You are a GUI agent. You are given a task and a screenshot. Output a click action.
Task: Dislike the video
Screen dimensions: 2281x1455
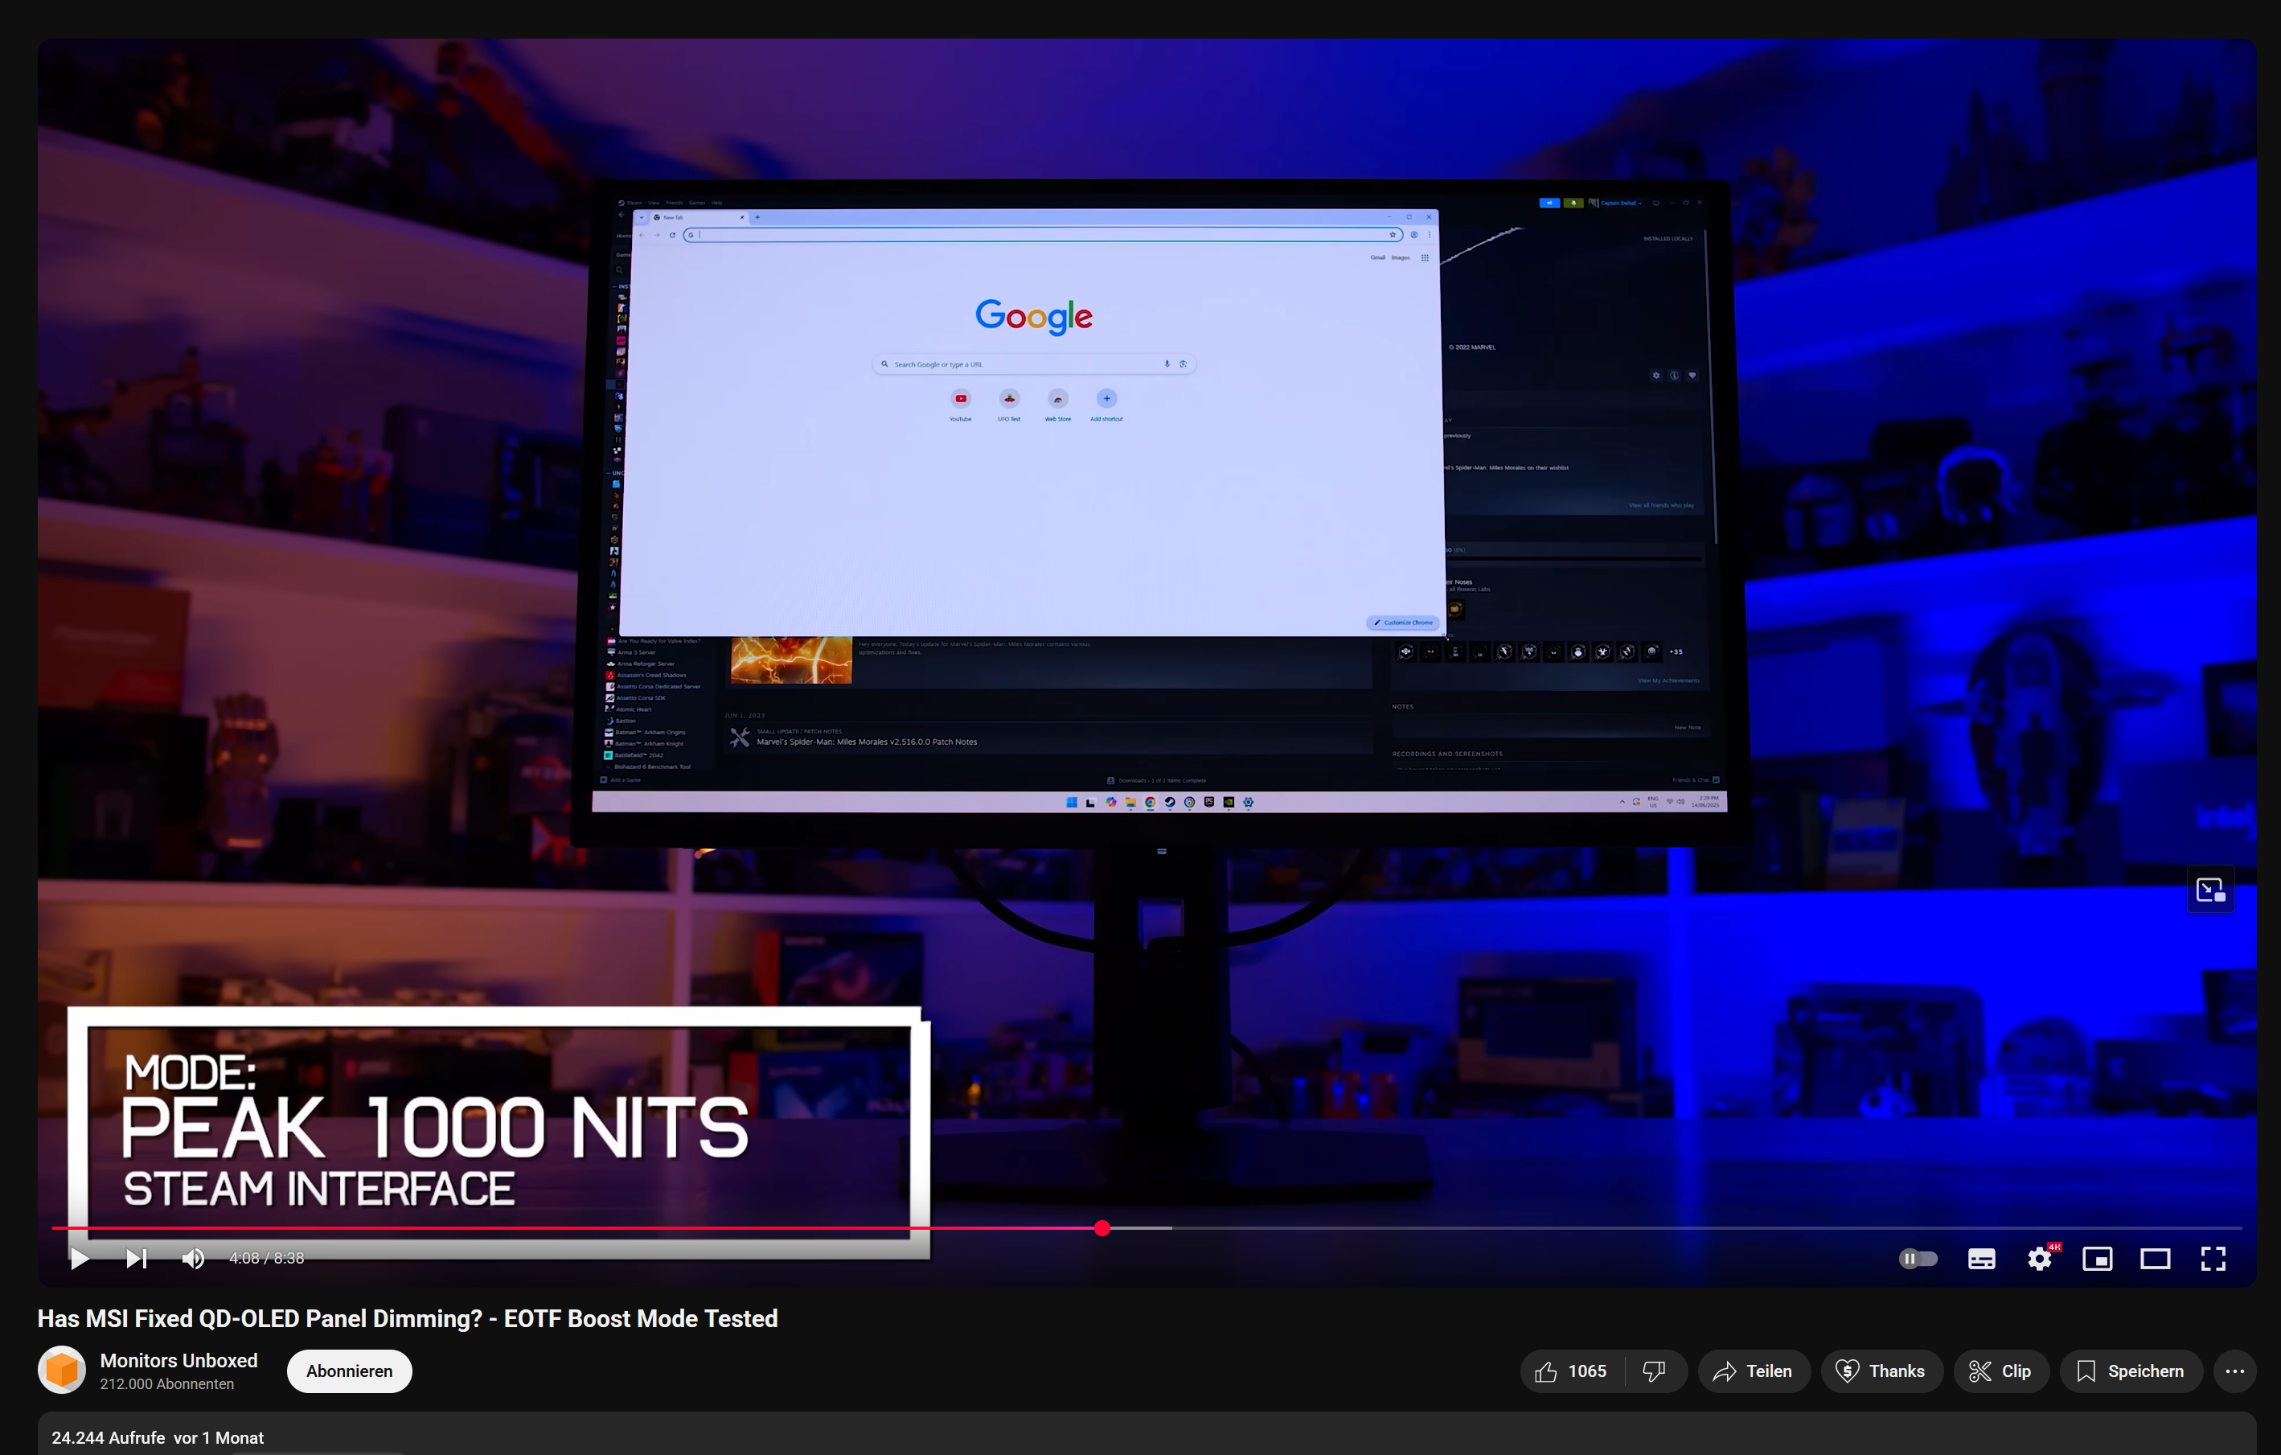tap(1654, 1371)
